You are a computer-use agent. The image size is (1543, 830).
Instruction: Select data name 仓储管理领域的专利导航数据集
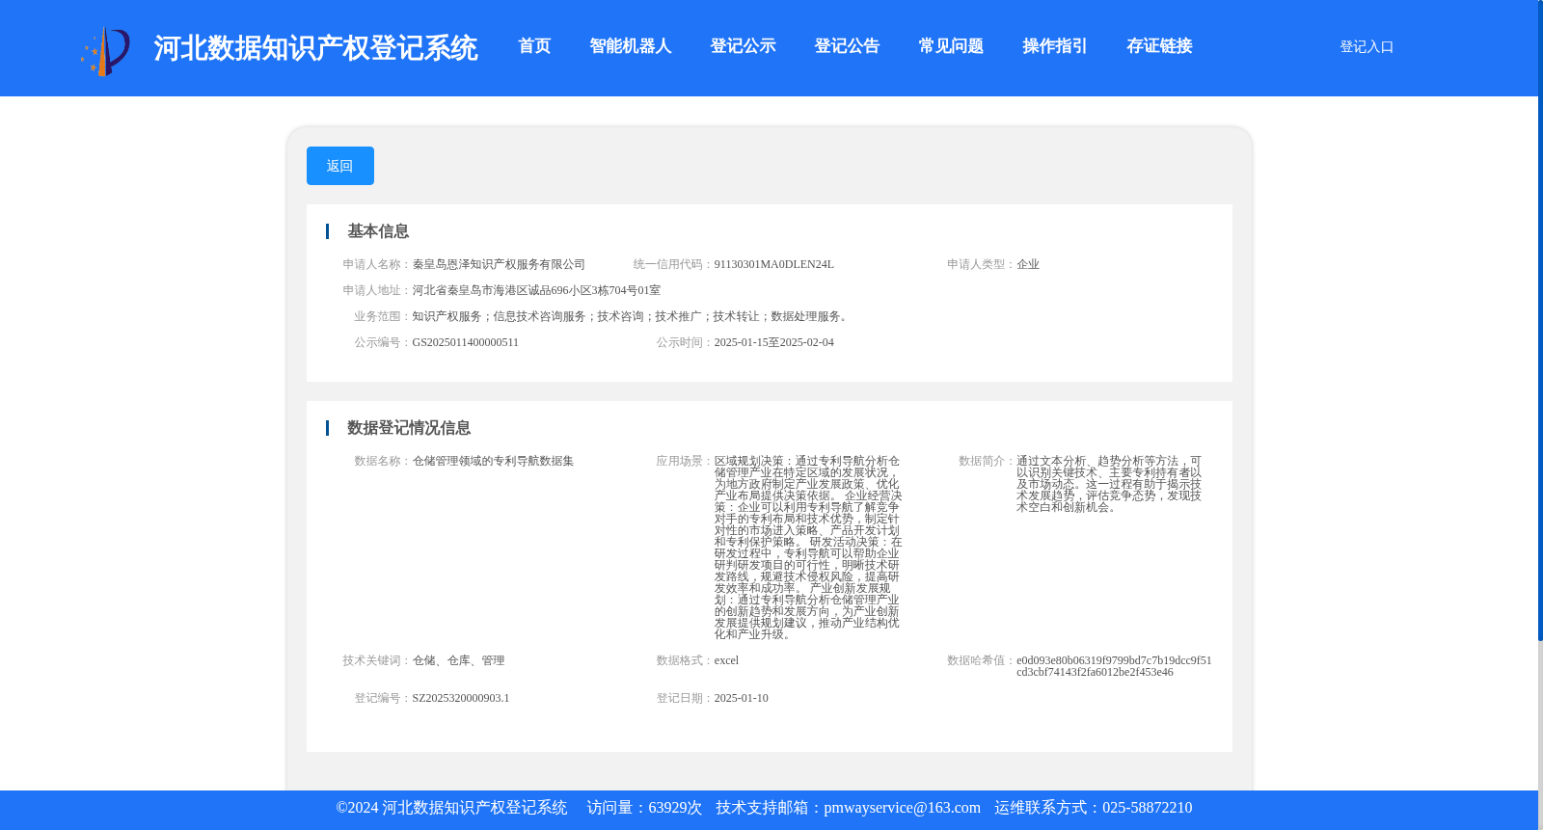(493, 461)
